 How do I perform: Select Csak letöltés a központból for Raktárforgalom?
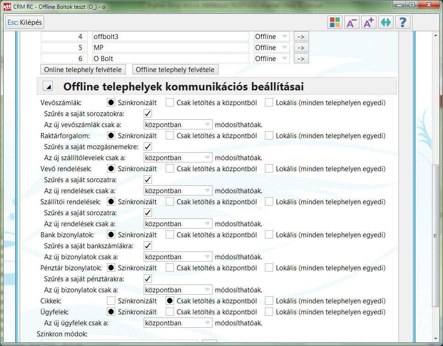coord(170,135)
